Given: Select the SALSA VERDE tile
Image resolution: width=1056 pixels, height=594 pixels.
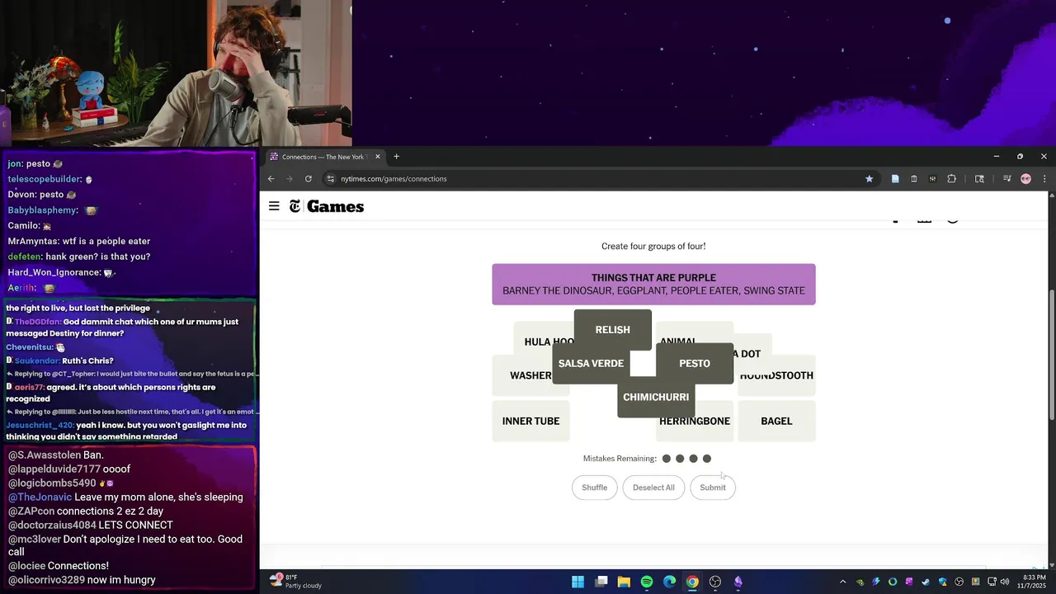Looking at the screenshot, I should coord(591,364).
